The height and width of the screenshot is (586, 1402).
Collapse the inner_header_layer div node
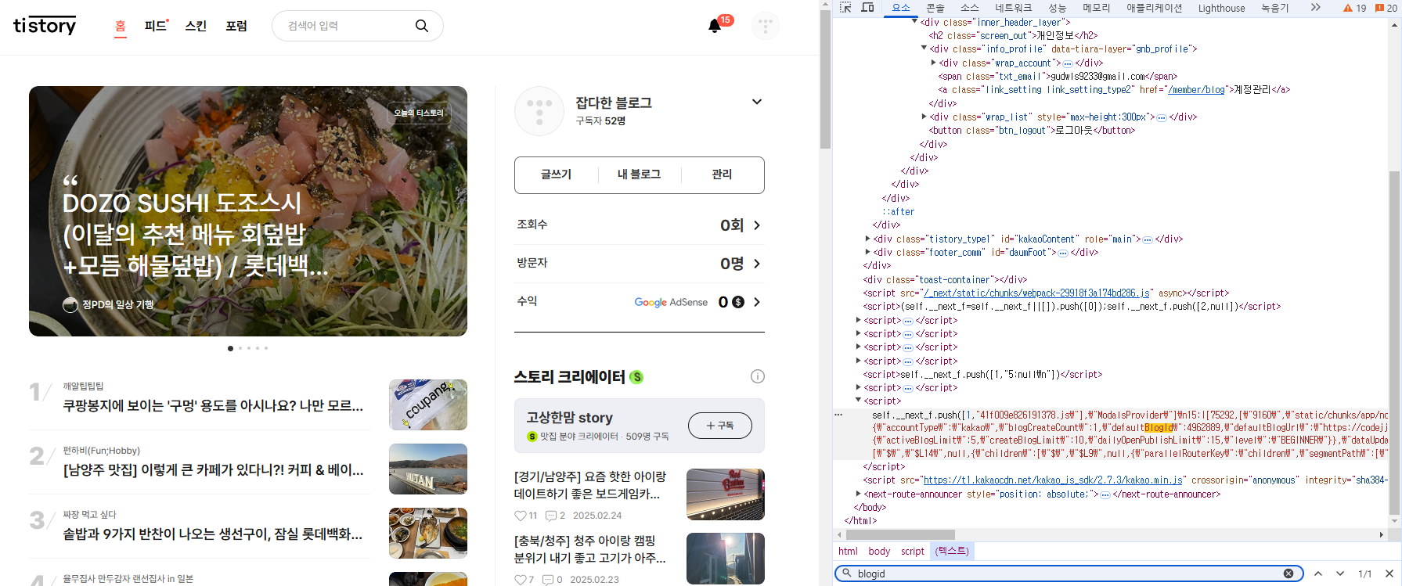click(x=914, y=21)
